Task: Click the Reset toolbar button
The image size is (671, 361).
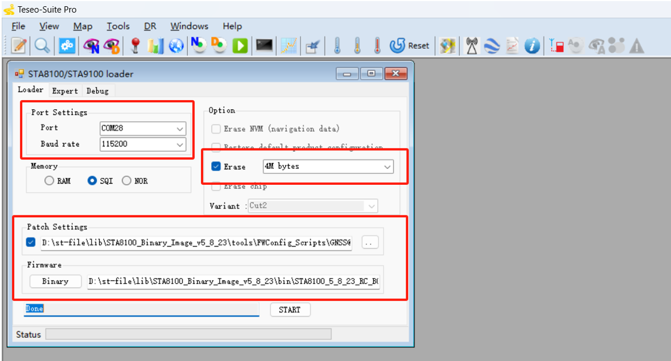Action: 410,45
